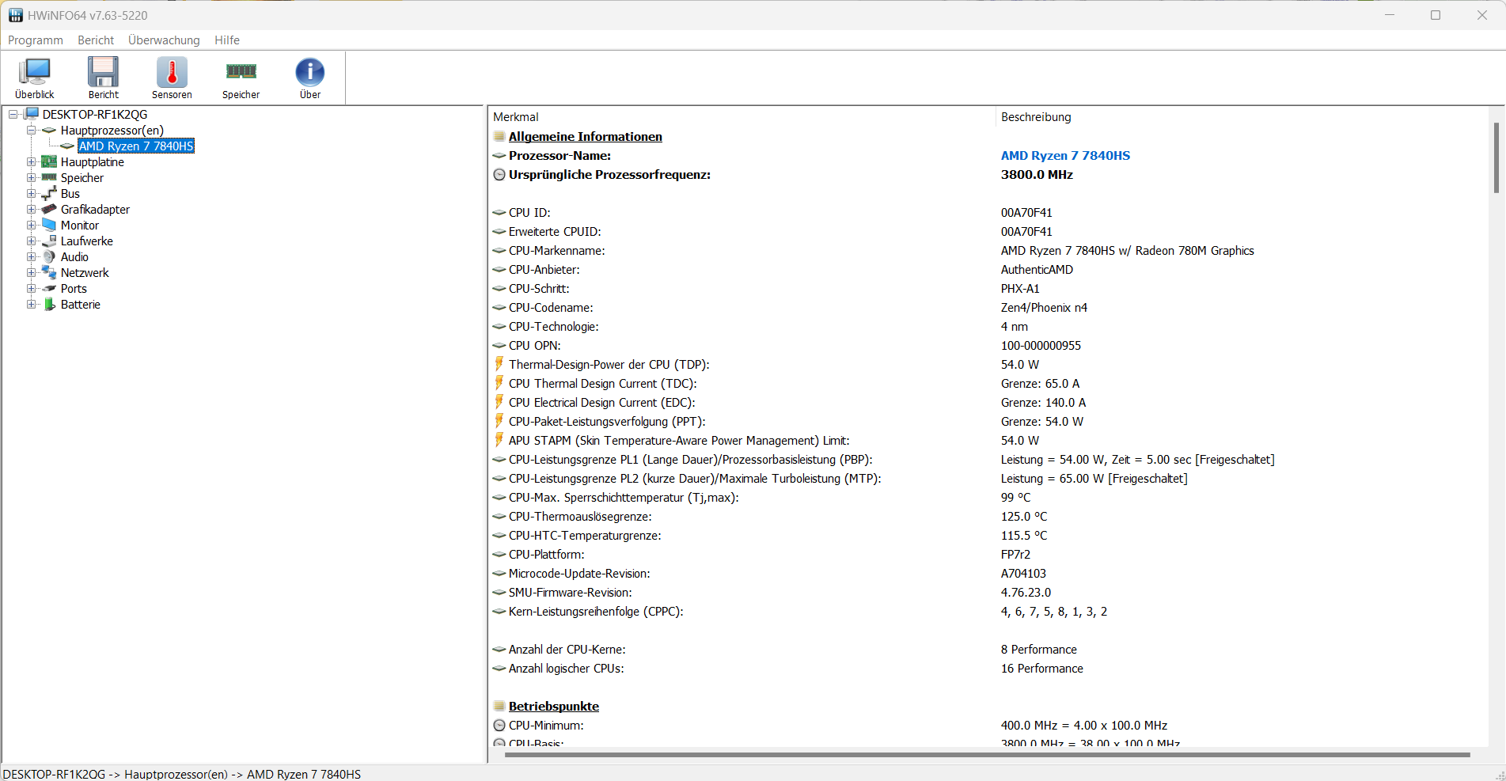Viewport: 1506px width, 781px height.
Task: Select the Laufwerke tree label
Action: (87, 241)
